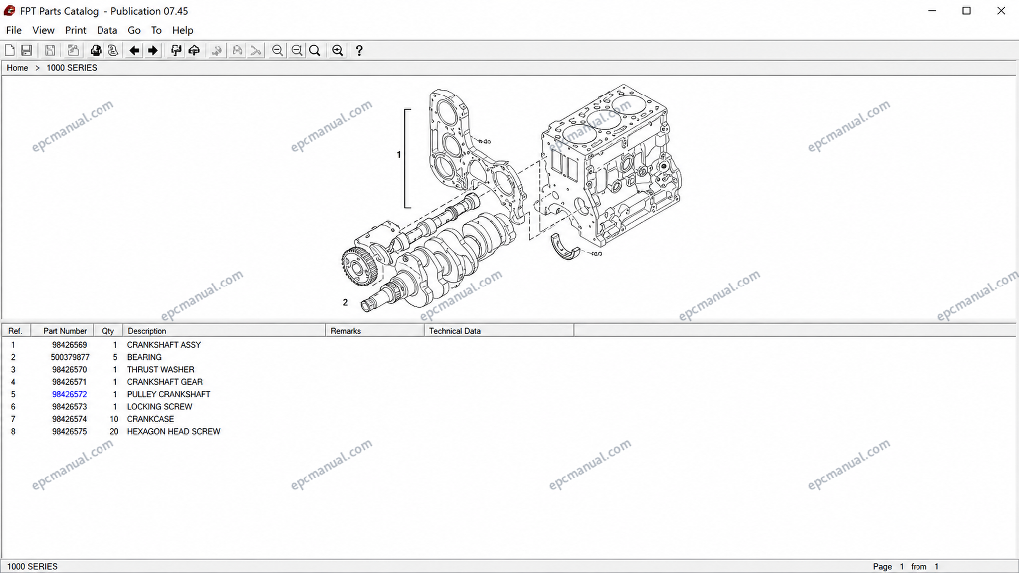The image size is (1019, 573).
Task: Click the crankshaft in the exploded diagram
Action: [x=440, y=263]
